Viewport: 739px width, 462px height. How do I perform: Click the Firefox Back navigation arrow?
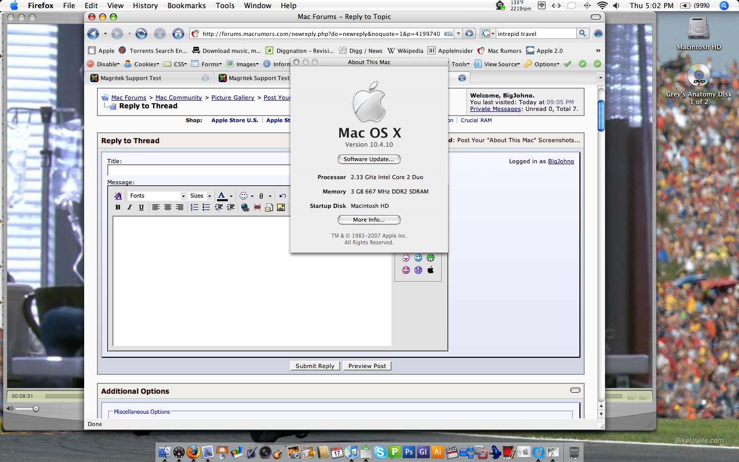(x=93, y=34)
